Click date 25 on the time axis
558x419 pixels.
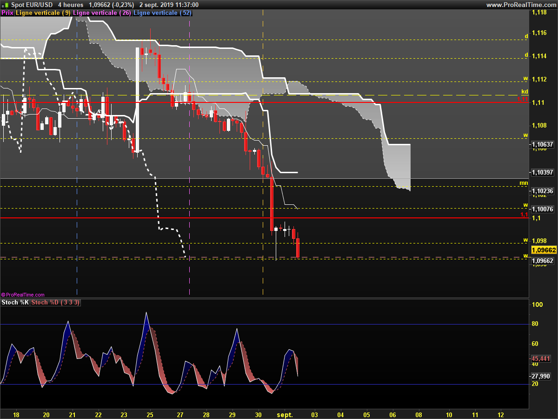150,414
